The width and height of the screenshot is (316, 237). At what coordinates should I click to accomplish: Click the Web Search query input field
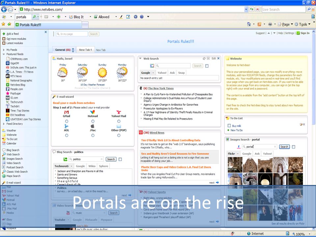click(x=173, y=66)
